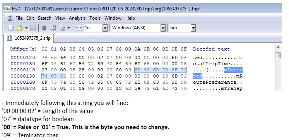
Task: Click the Open file folder icon
Action: coord(19,28)
